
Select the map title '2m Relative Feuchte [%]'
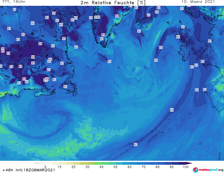pyautogui.click(x=113, y=3)
